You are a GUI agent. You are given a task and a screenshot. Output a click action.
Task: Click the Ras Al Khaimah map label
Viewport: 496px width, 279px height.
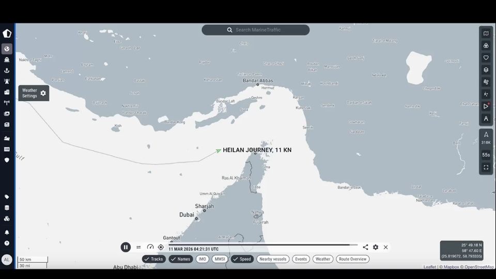[236, 178]
